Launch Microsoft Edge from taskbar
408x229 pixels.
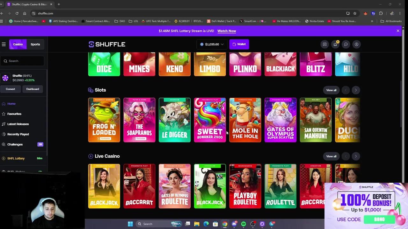pyautogui.click(x=206, y=224)
